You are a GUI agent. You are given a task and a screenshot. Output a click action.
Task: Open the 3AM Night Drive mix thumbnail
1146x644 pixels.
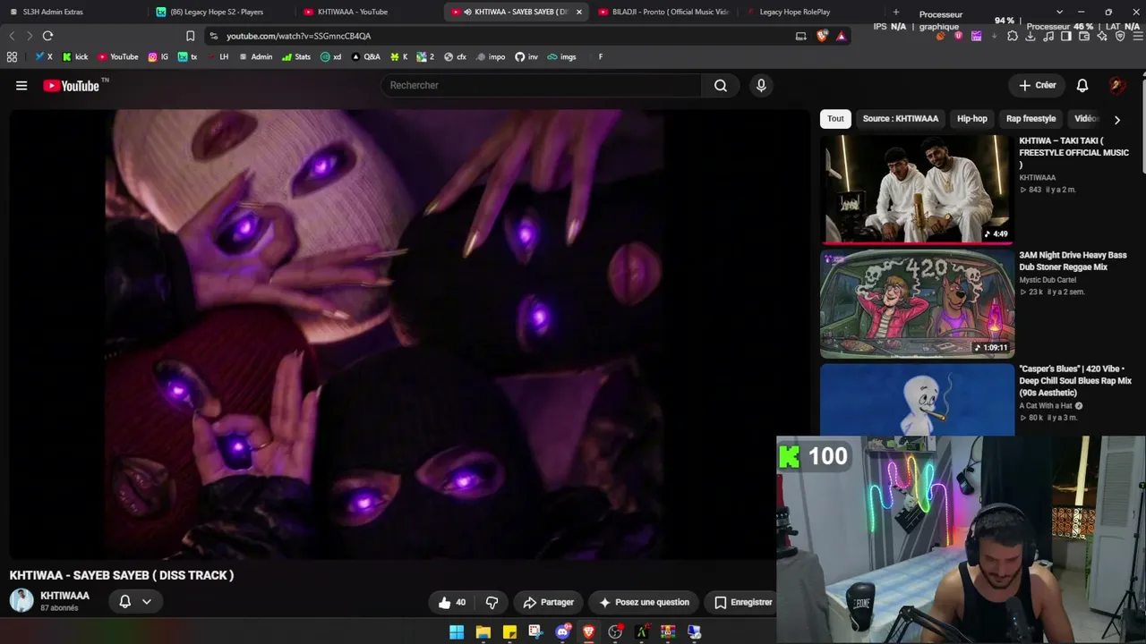(x=917, y=304)
